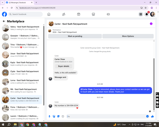Open the tab search dropdown arrow
The height and width of the screenshot is (127, 159).
tap(3, 3)
